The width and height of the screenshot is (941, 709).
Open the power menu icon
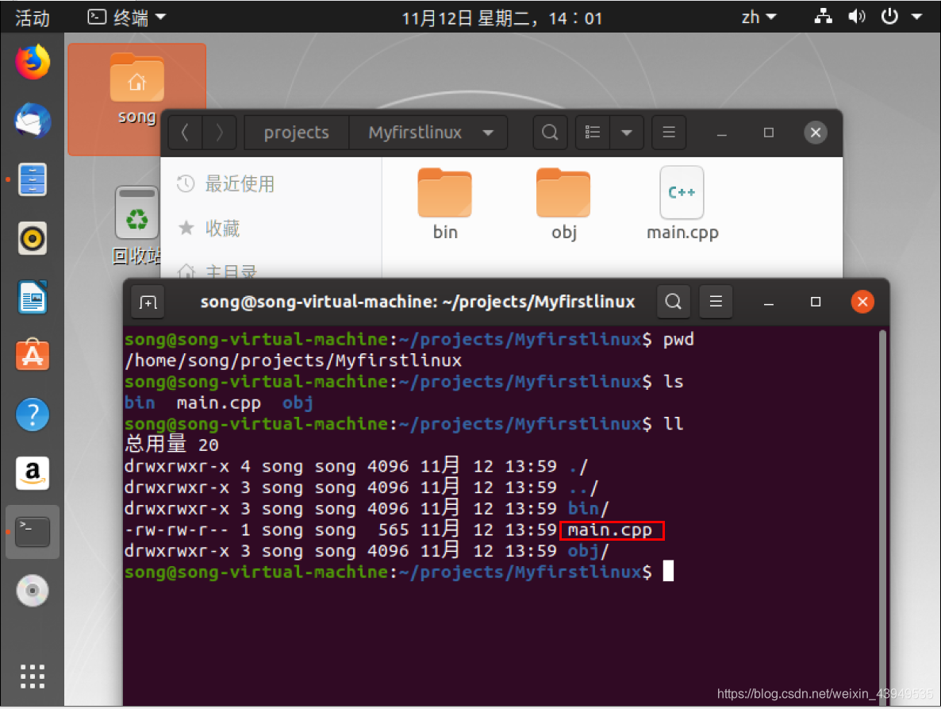889,17
